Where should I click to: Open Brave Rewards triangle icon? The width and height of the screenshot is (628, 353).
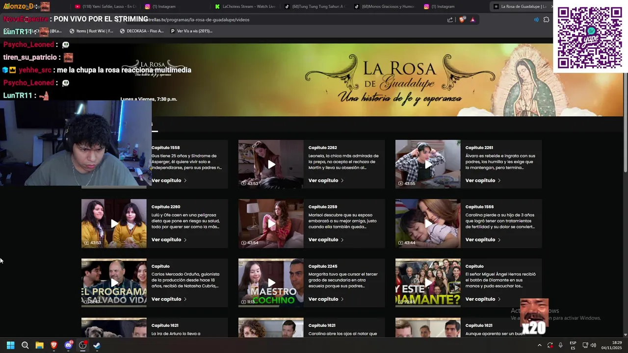point(472,20)
